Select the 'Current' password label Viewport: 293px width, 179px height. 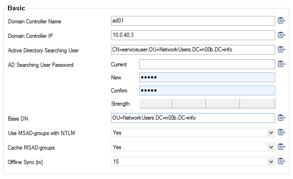tap(119, 64)
